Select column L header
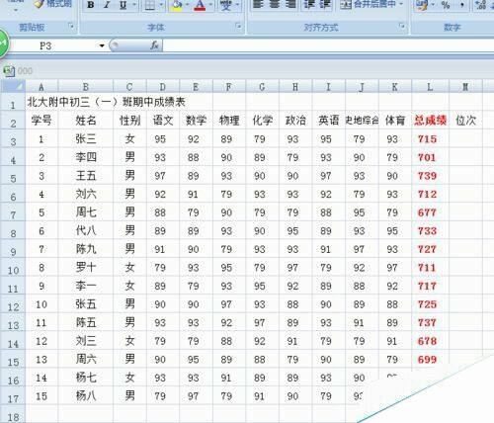Viewport: 494px width, 423px height. [430, 87]
